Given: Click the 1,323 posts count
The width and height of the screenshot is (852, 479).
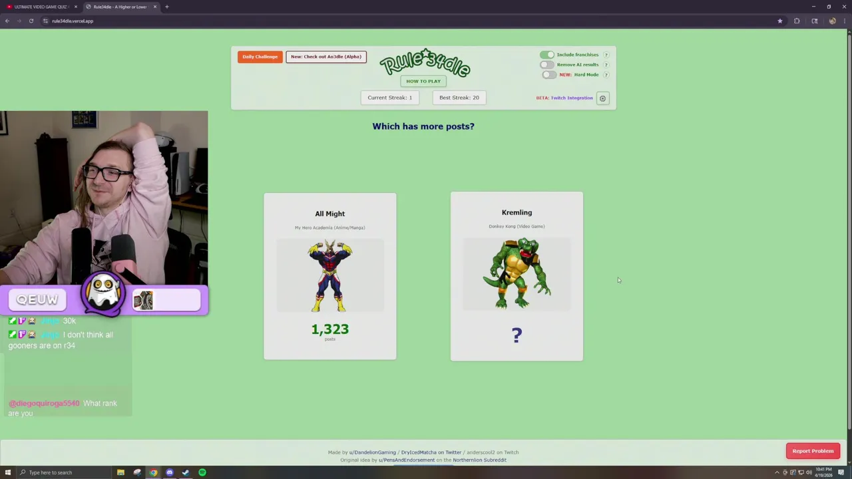Looking at the screenshot, I should (x=330, y=329).
